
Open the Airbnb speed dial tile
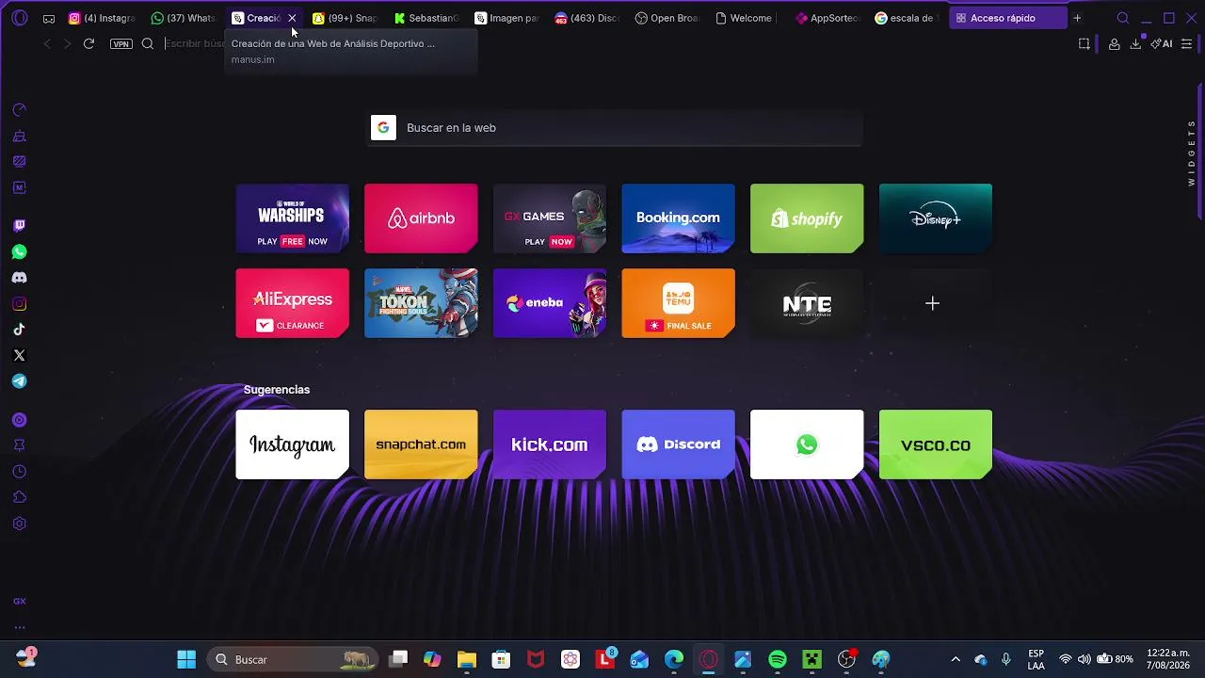click(x=421, y=218)
